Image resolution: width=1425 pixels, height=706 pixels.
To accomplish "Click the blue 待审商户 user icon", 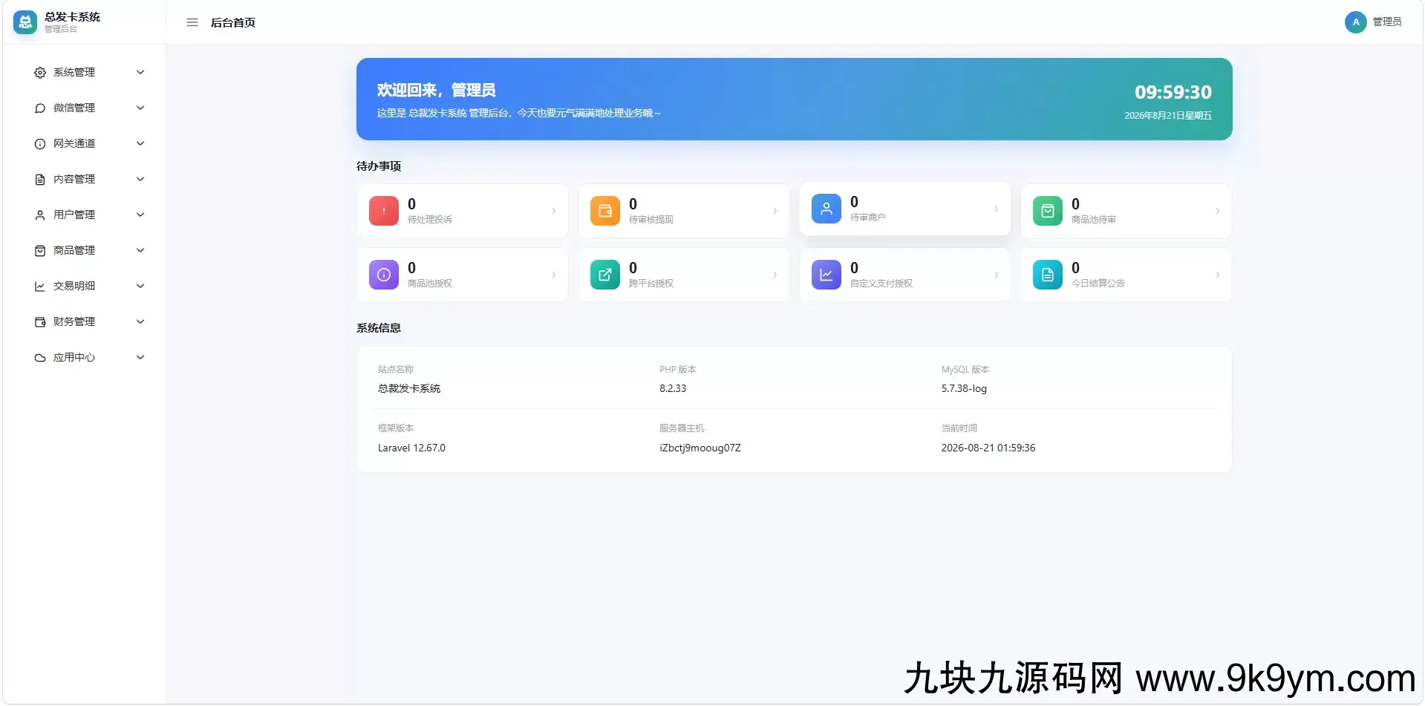I will 826,209.
